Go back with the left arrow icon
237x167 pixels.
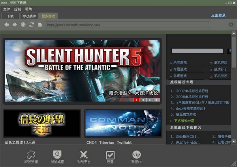(x=6, y=24)
